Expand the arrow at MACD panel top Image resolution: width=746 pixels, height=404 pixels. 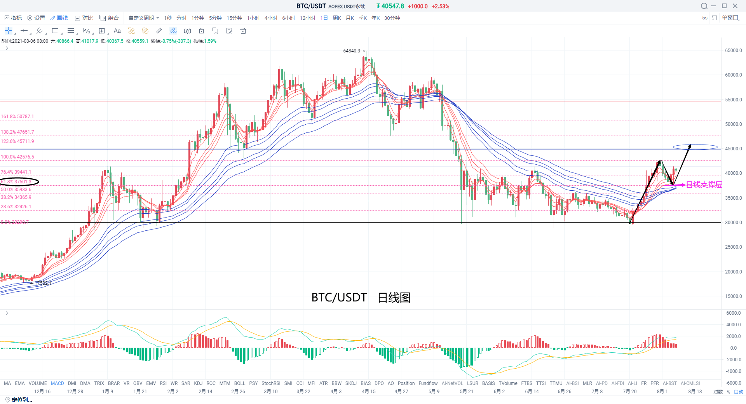(7, 313)
